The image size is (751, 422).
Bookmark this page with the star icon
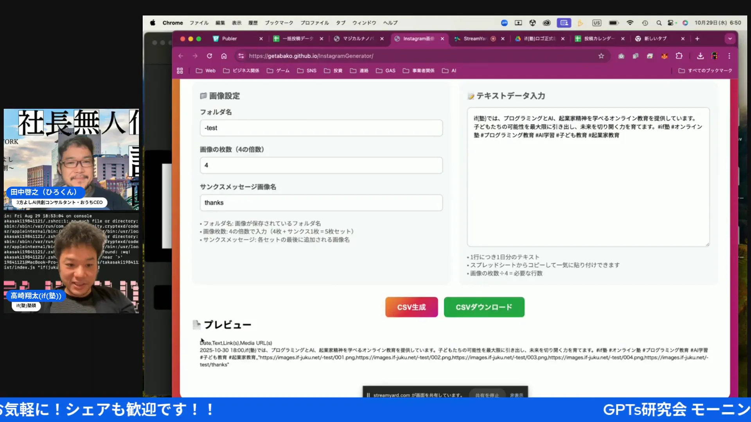(x=601, y=56)
